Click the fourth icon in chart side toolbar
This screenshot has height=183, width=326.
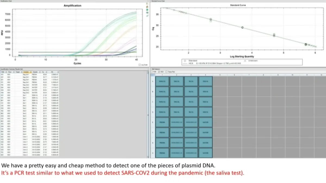click(x=147, y=12)
